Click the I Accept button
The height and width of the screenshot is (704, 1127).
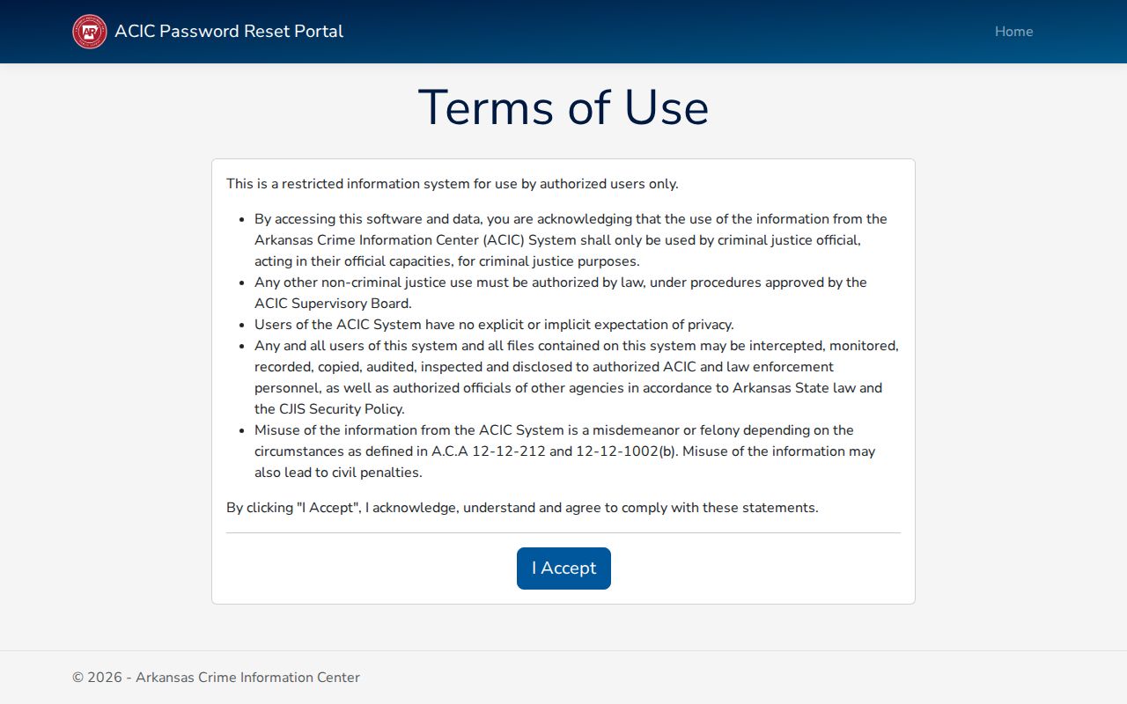pos(563,568)
